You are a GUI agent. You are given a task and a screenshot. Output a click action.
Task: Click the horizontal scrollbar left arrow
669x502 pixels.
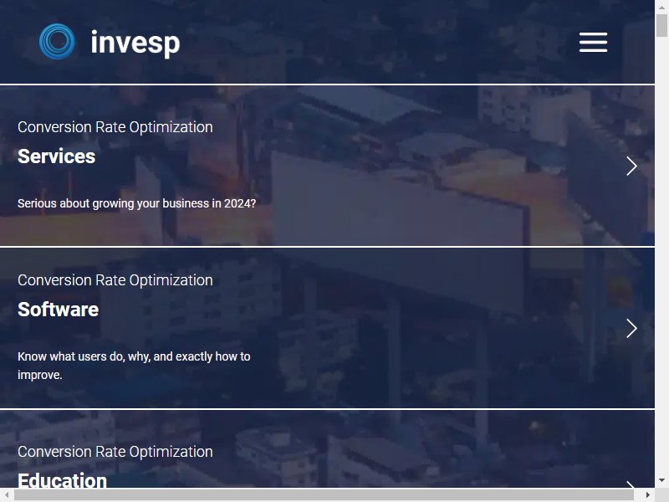[7, 494]
